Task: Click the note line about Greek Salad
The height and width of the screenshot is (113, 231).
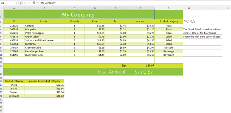Action: 202,29
